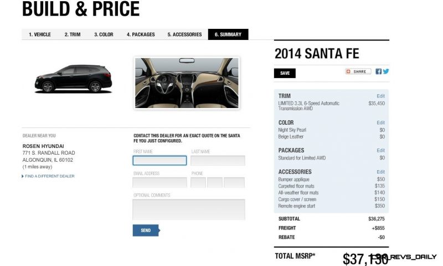Save the 2014 Santa Fe build
This screenshot has height=266, width=443.
(x=285, y=73)
